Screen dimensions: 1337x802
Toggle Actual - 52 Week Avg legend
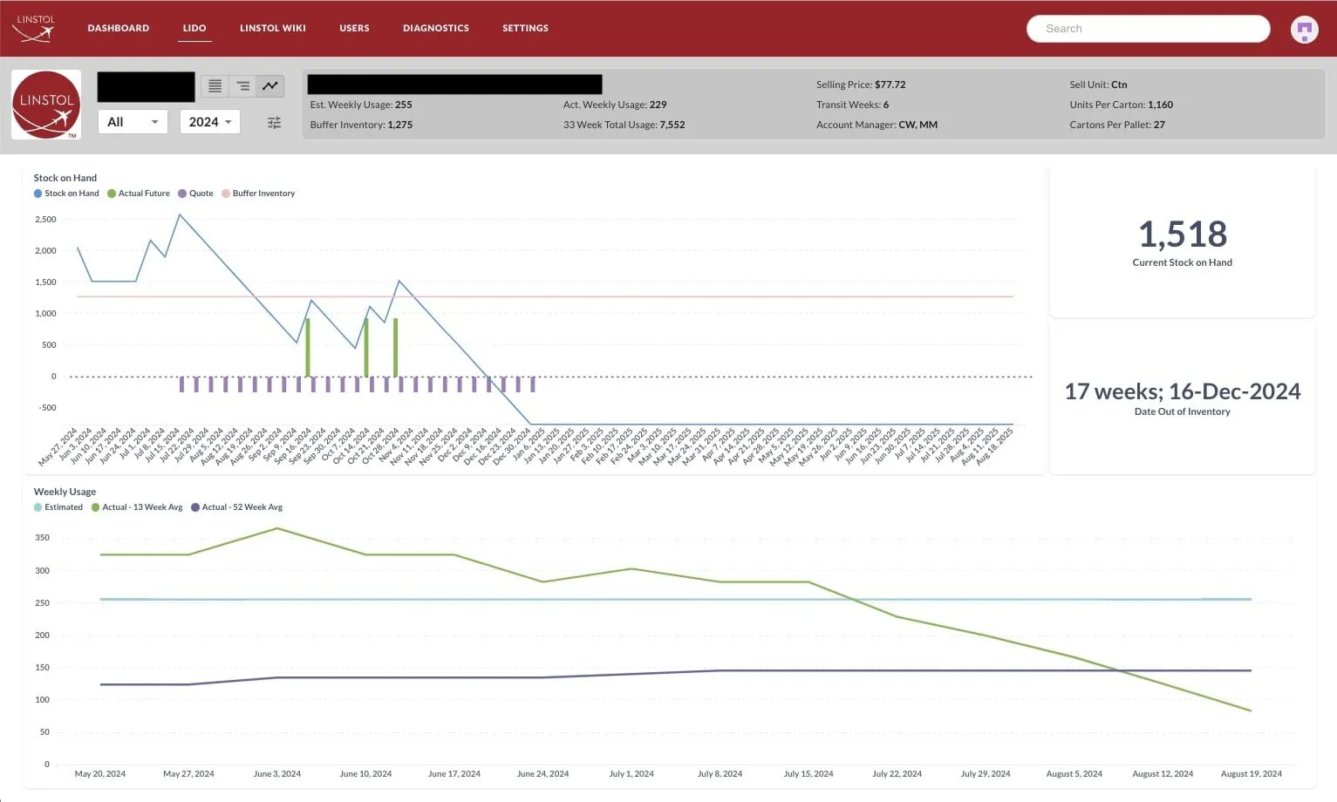236,507
